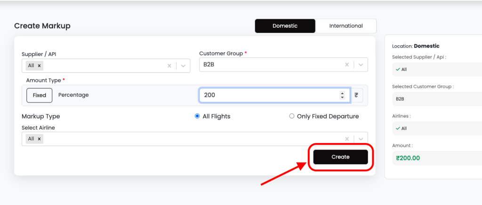Expand the Select Airline dropdown
This screenshot has width=482, height=205.
[361, 139]
